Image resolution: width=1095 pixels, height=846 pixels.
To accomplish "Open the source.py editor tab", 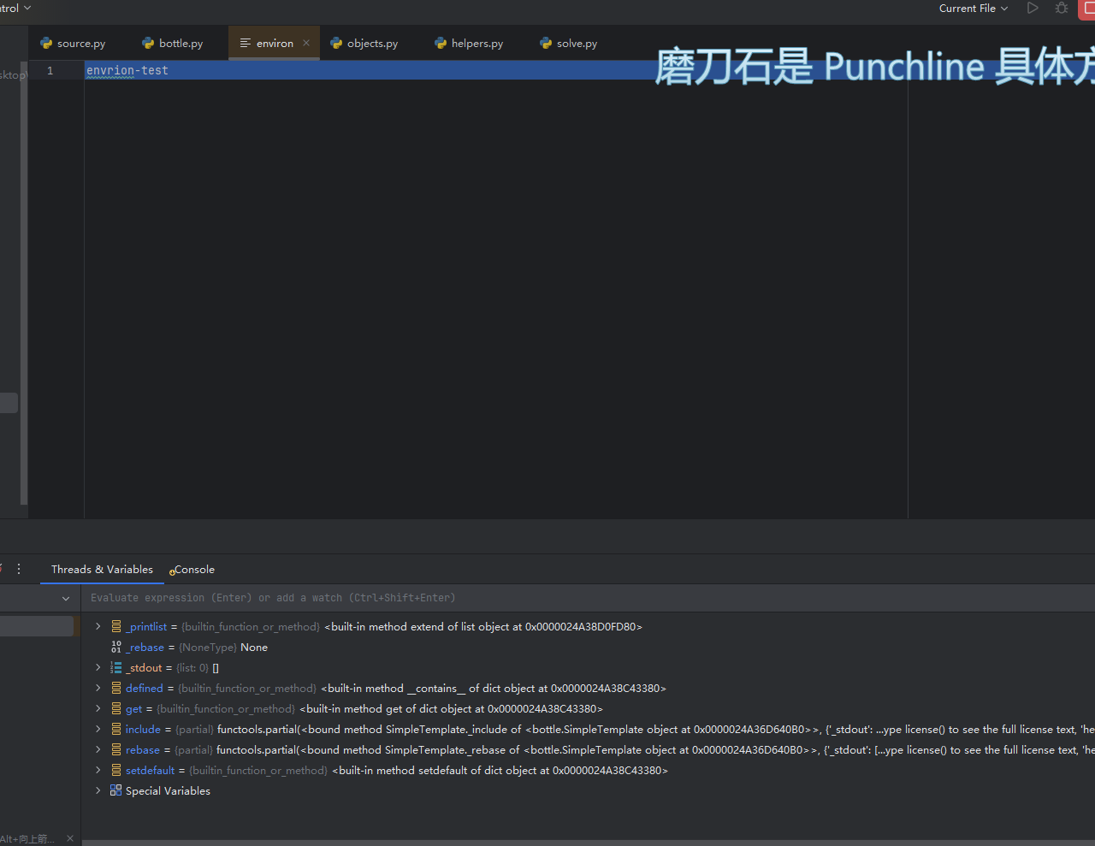I will tap(73, 43).
